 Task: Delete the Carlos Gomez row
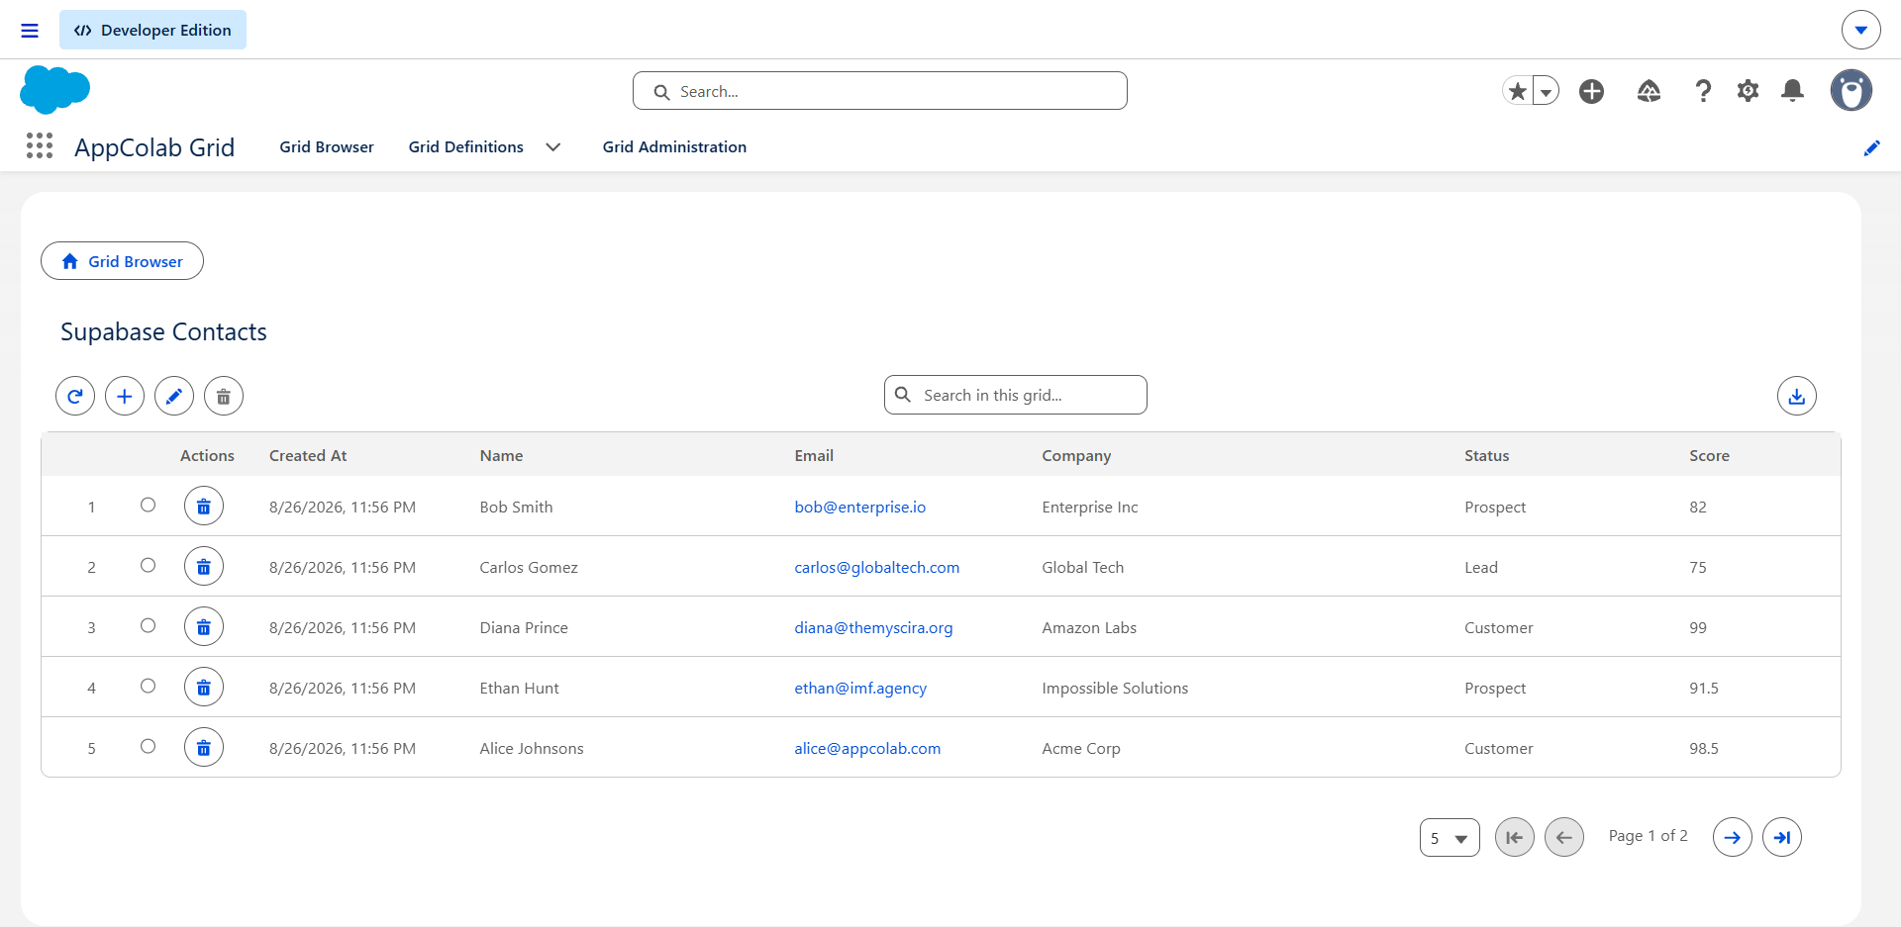204,567
